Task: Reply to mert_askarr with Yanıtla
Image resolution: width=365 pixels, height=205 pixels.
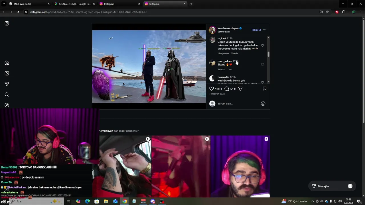Action: (221, 69)
